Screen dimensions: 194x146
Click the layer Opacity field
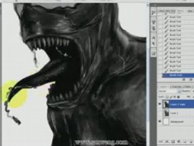point(194,91)
